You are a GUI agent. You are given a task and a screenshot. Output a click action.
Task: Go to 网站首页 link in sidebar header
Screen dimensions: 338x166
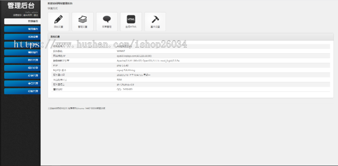click(x=28, y=15)
